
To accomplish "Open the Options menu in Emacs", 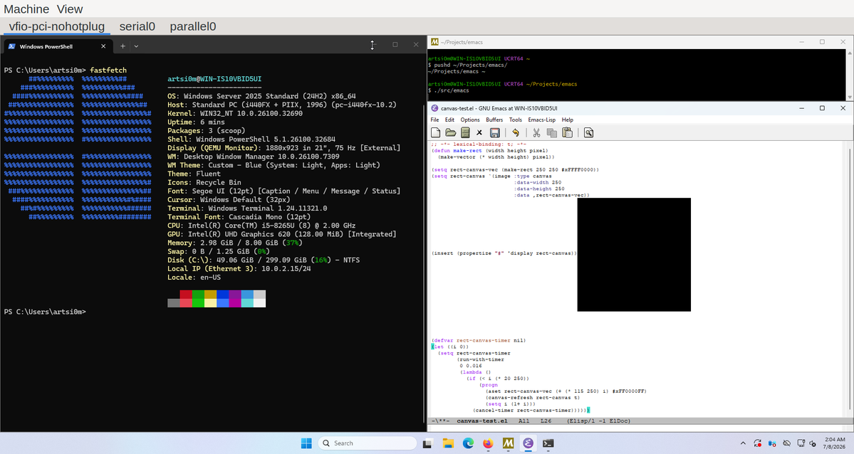I will (x=470, y=120).
